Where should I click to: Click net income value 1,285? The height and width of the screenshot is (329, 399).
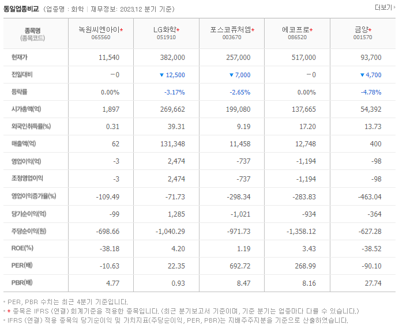click(176, 214)
